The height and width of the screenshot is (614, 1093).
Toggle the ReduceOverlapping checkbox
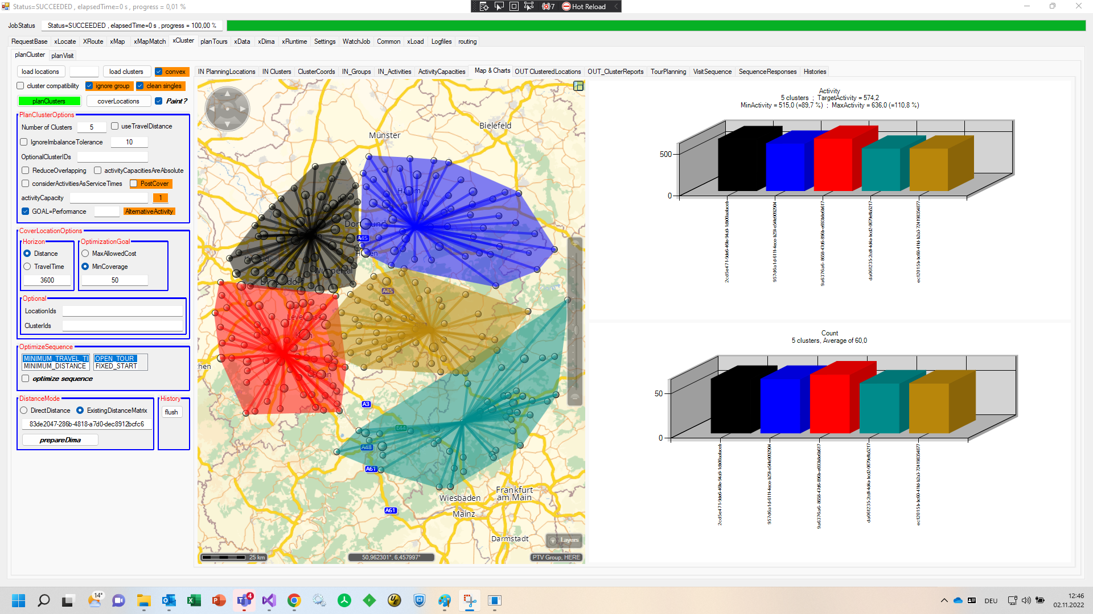tap(26, 171)
